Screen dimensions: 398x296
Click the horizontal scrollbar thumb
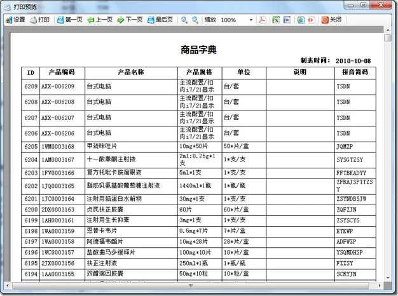[x=190, y=286]
